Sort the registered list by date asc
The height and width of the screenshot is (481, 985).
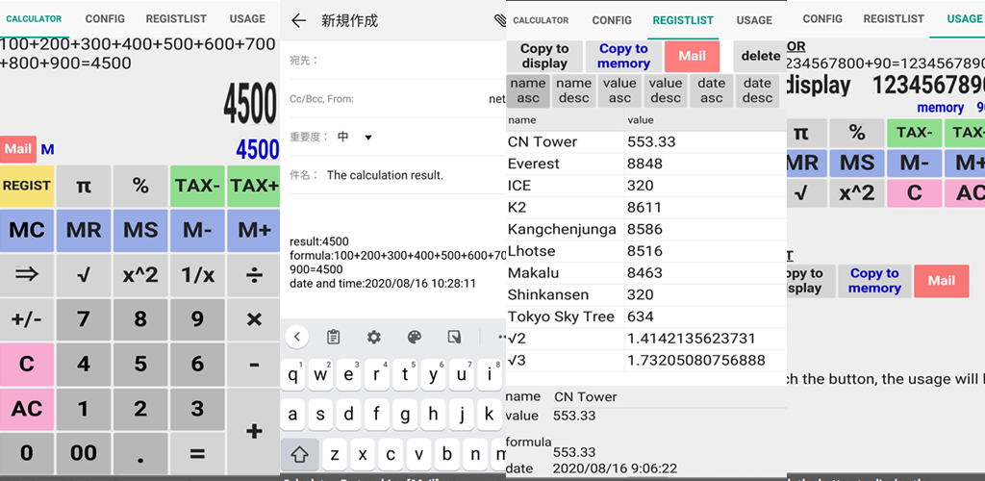pos(711,90)
